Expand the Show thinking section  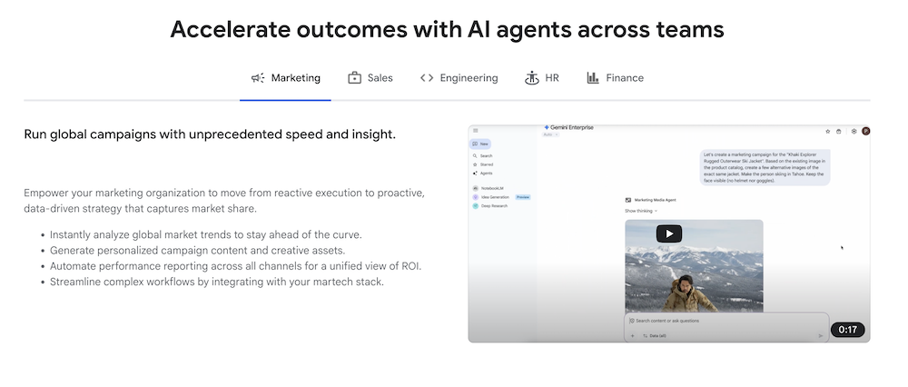(640, 211)
